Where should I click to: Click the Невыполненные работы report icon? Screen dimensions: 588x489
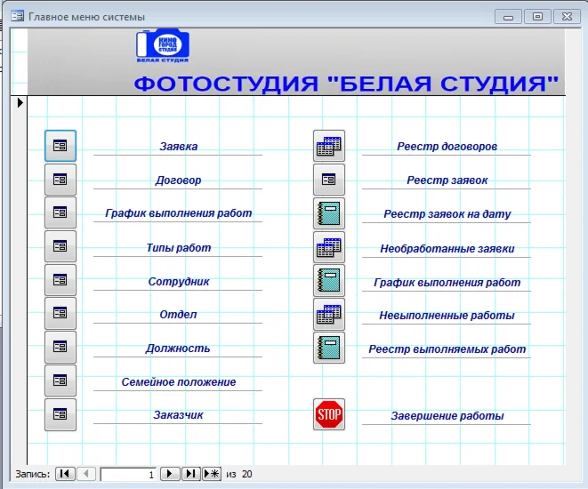tap(329, 315)
